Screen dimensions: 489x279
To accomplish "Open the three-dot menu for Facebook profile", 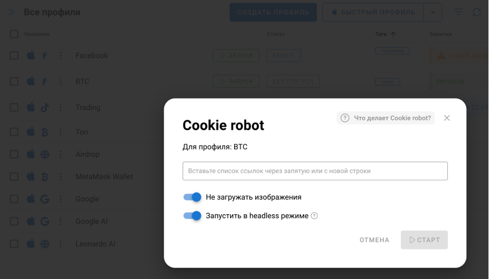I will (x=61, y=56).
